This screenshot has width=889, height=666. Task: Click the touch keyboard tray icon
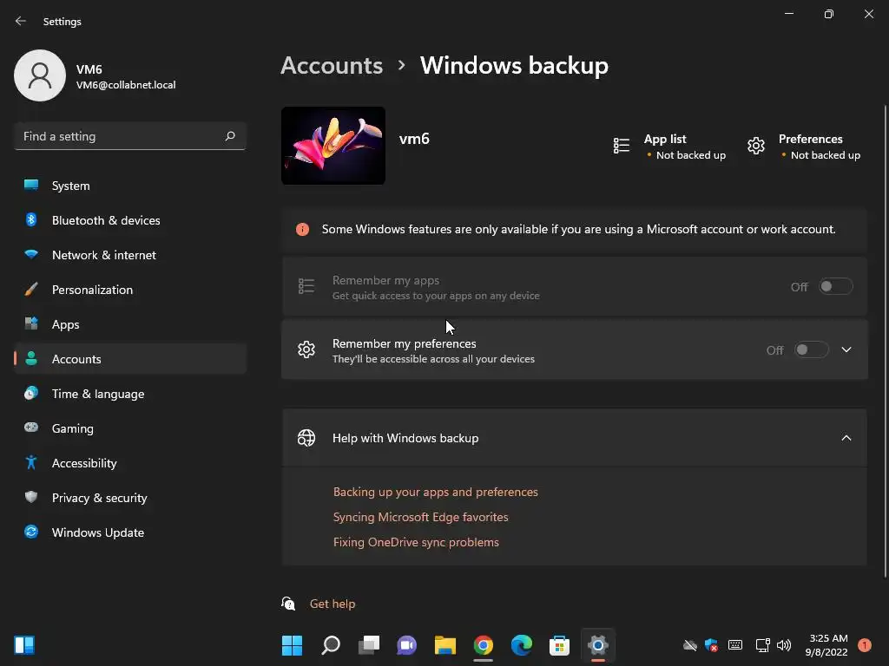coord(735,645)
